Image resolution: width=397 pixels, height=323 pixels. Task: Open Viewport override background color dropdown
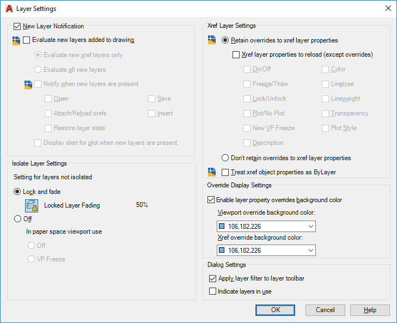[x=310, y=227]
